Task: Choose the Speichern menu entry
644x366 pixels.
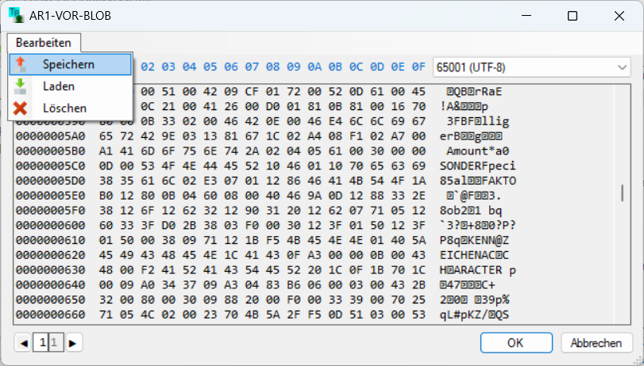Action: click(x=69, y=64)
